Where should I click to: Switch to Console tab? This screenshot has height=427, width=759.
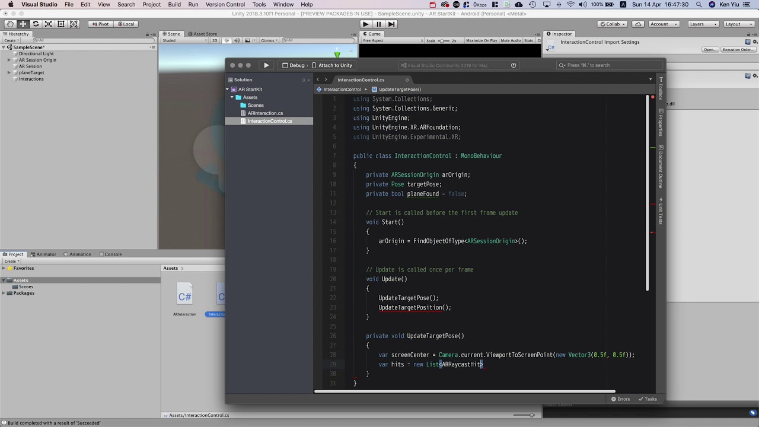(110, 254)
